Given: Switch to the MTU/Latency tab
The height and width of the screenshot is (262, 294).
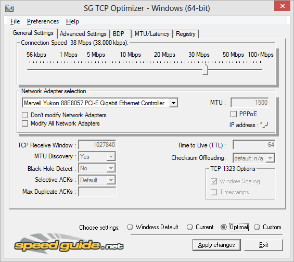Looking at the screenshot, I should [x=152, y=34].
